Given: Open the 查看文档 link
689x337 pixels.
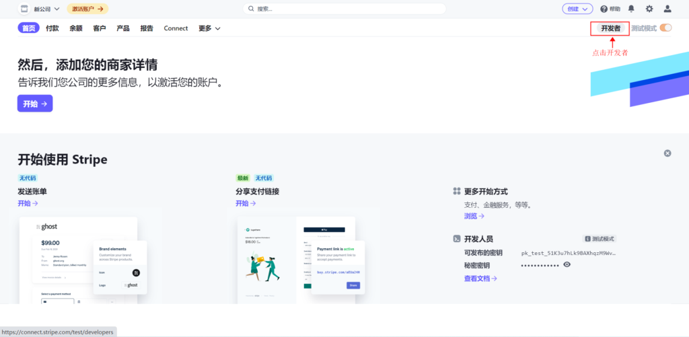Looking at the screenshot, I should point(480,278).
